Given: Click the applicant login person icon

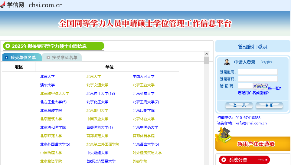Looking at the screenshot, I should click(x=227, y=62).
